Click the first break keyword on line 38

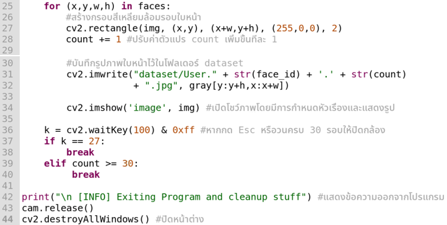(x=80, y=152)
